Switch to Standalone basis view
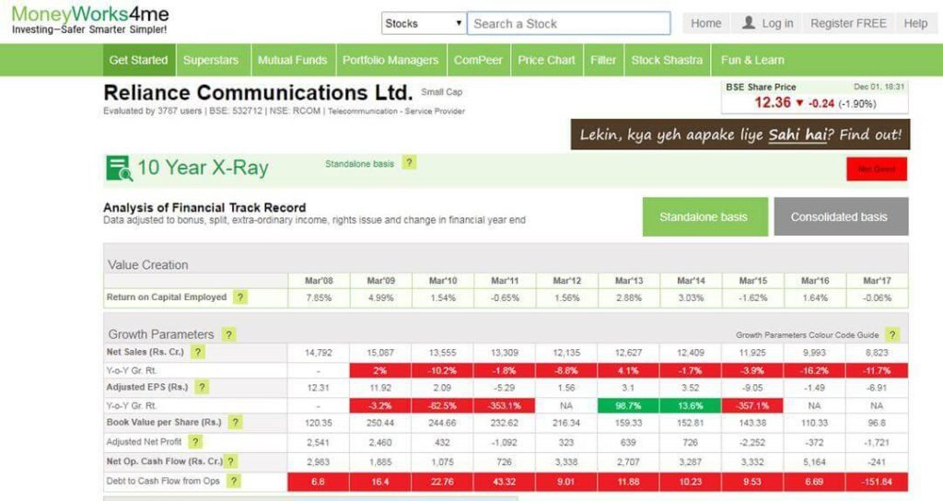943x501 pixels. point(704,216)
